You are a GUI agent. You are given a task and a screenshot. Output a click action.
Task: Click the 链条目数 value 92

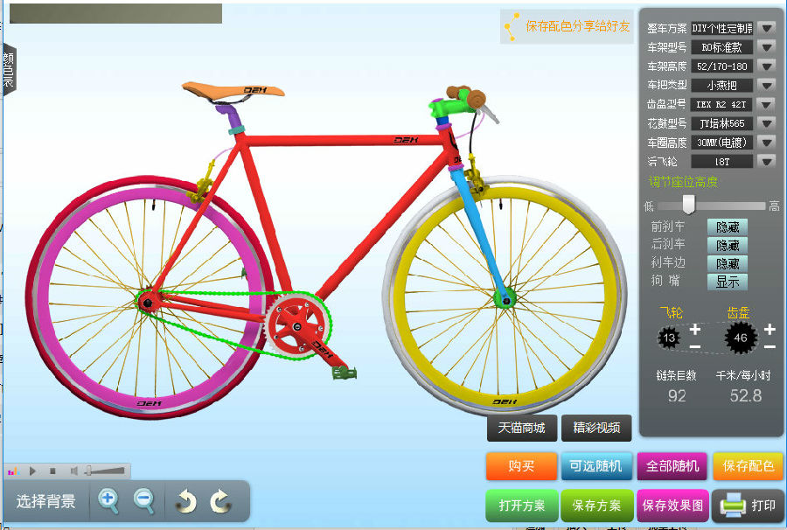pos(676,396)
